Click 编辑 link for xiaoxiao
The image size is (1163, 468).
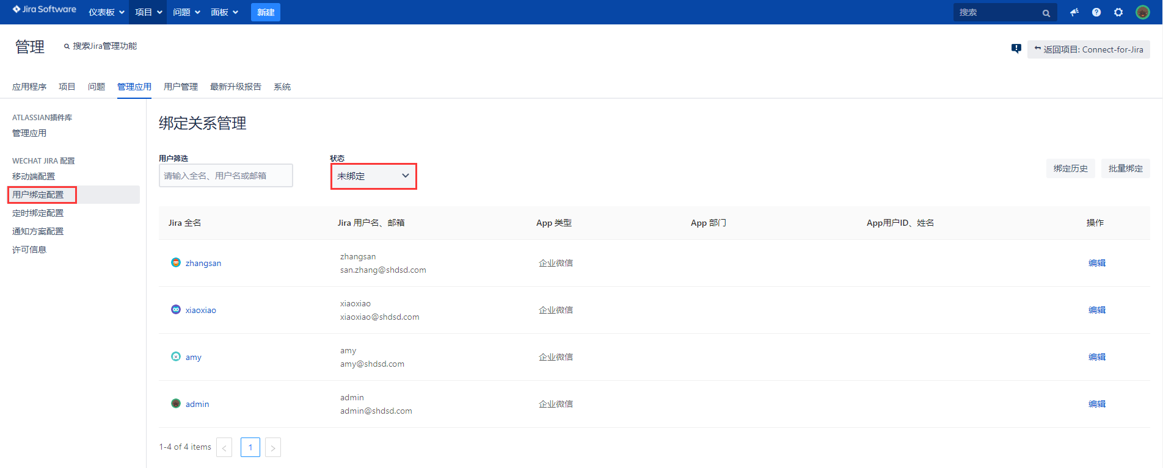[1096, 310]
